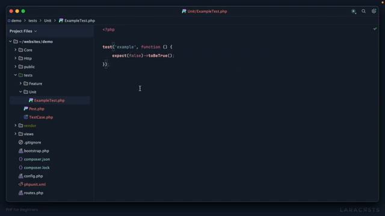This screenshot has width=385, height=216.
Task: Open phpunit.xml from the project tree
Action: tap(35, 184)
